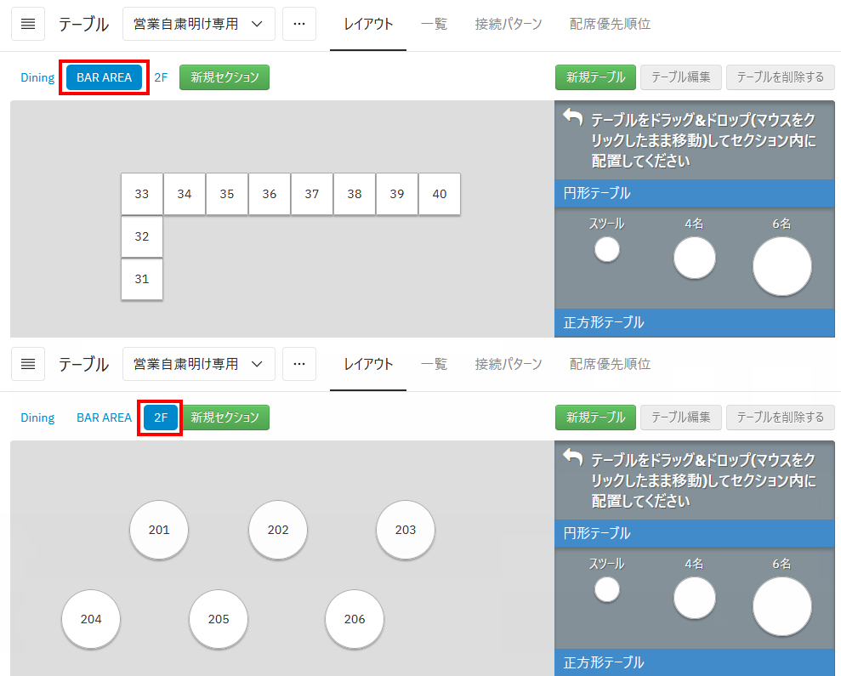Click 正方形テーブル header in the upper panel

coord(695,322)
